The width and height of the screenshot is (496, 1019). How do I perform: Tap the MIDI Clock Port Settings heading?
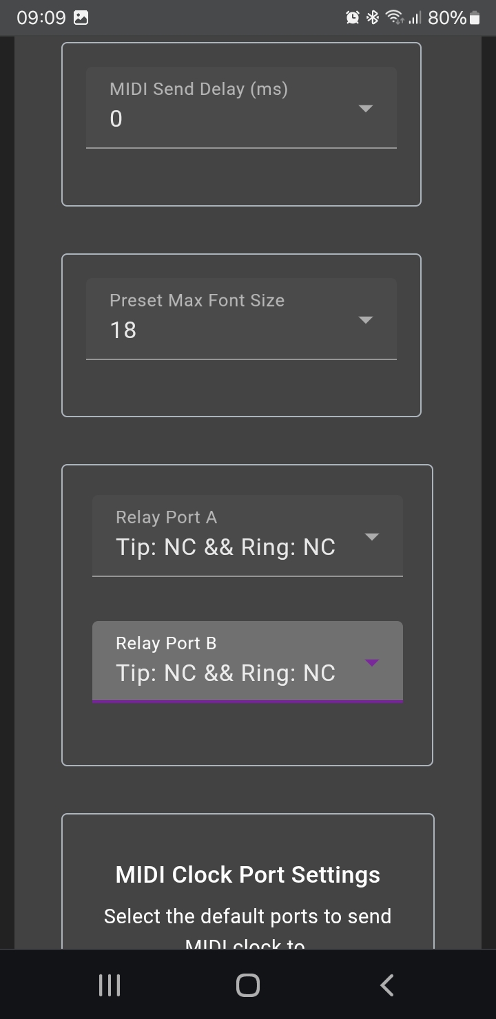pyautogui.click(x=248, y=875)
